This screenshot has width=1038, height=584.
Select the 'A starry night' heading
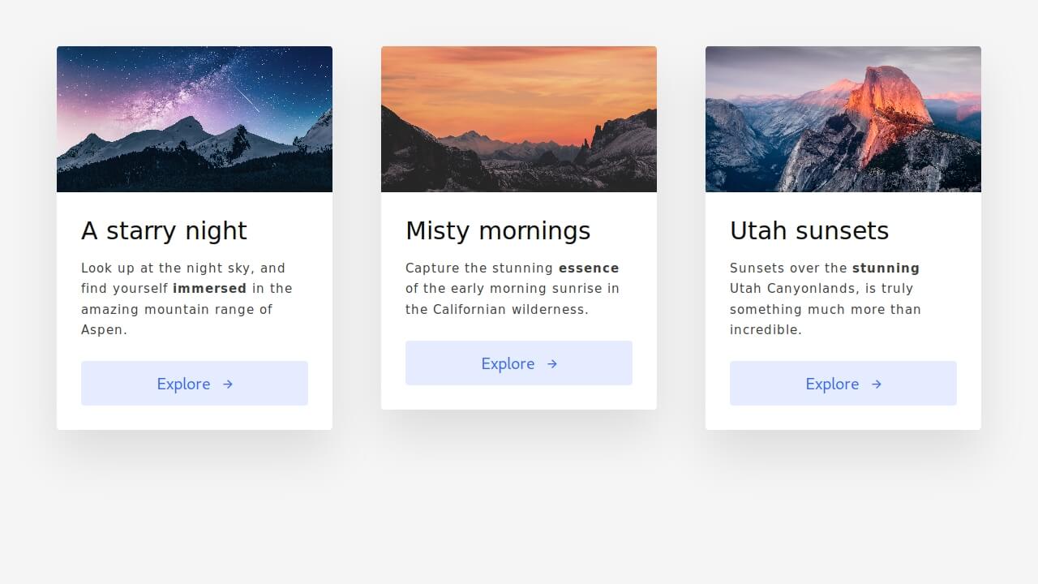coord(164,230)
